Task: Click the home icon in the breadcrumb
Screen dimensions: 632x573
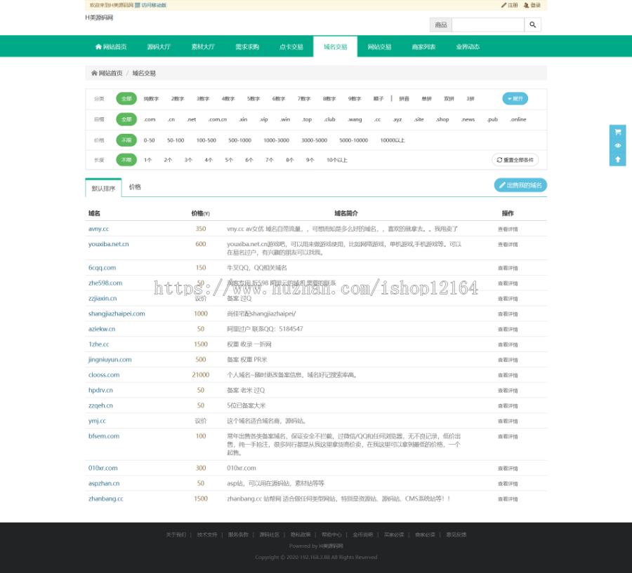Action: (x=94, y=73)
